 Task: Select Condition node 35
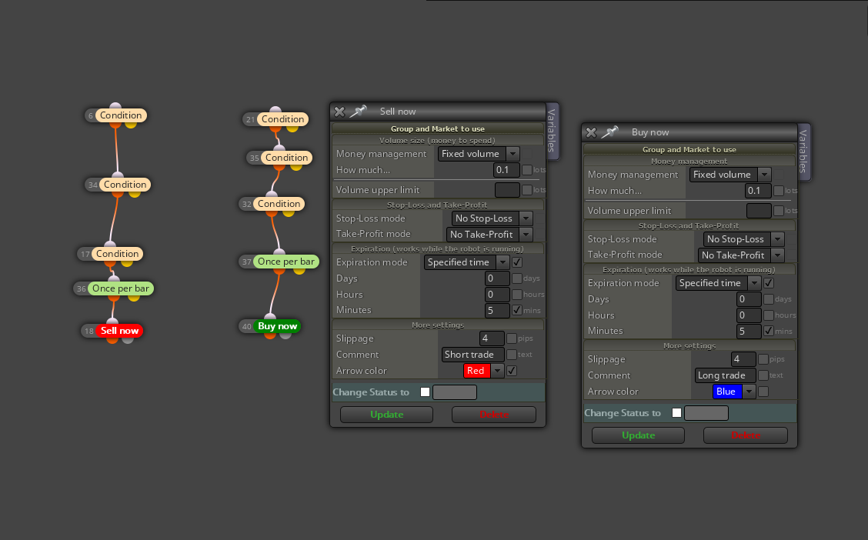(286, 157)
